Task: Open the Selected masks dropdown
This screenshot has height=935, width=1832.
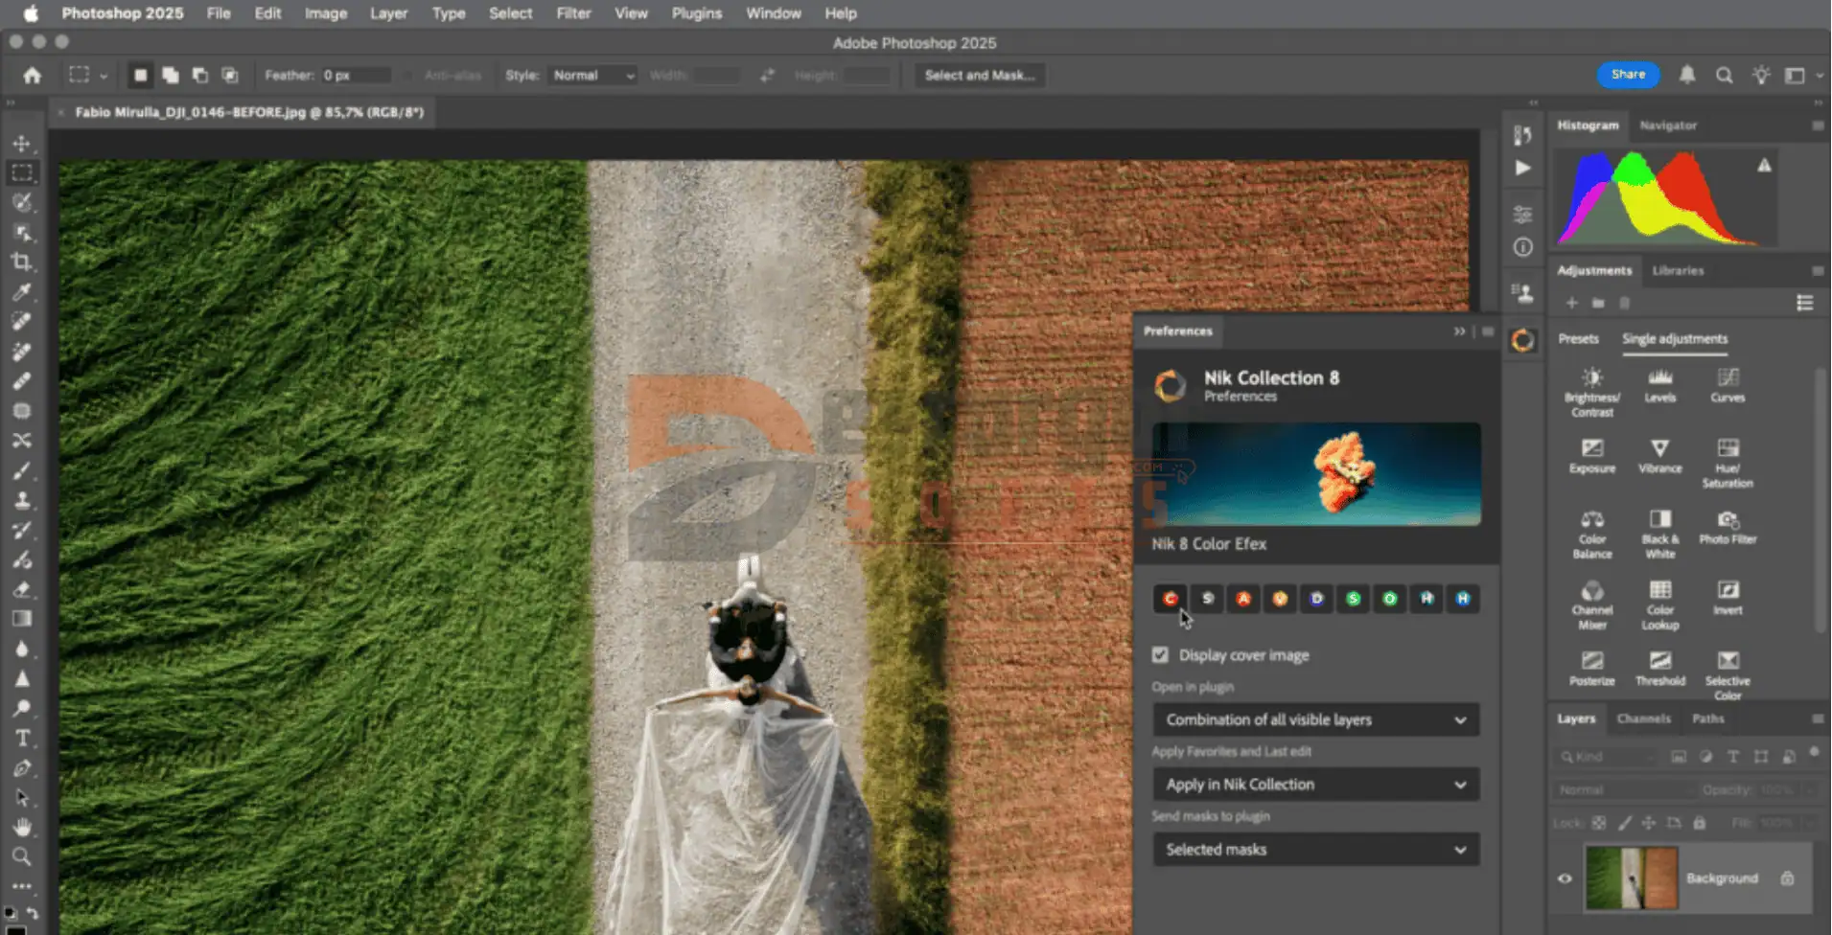Action: pos(1315,850)
